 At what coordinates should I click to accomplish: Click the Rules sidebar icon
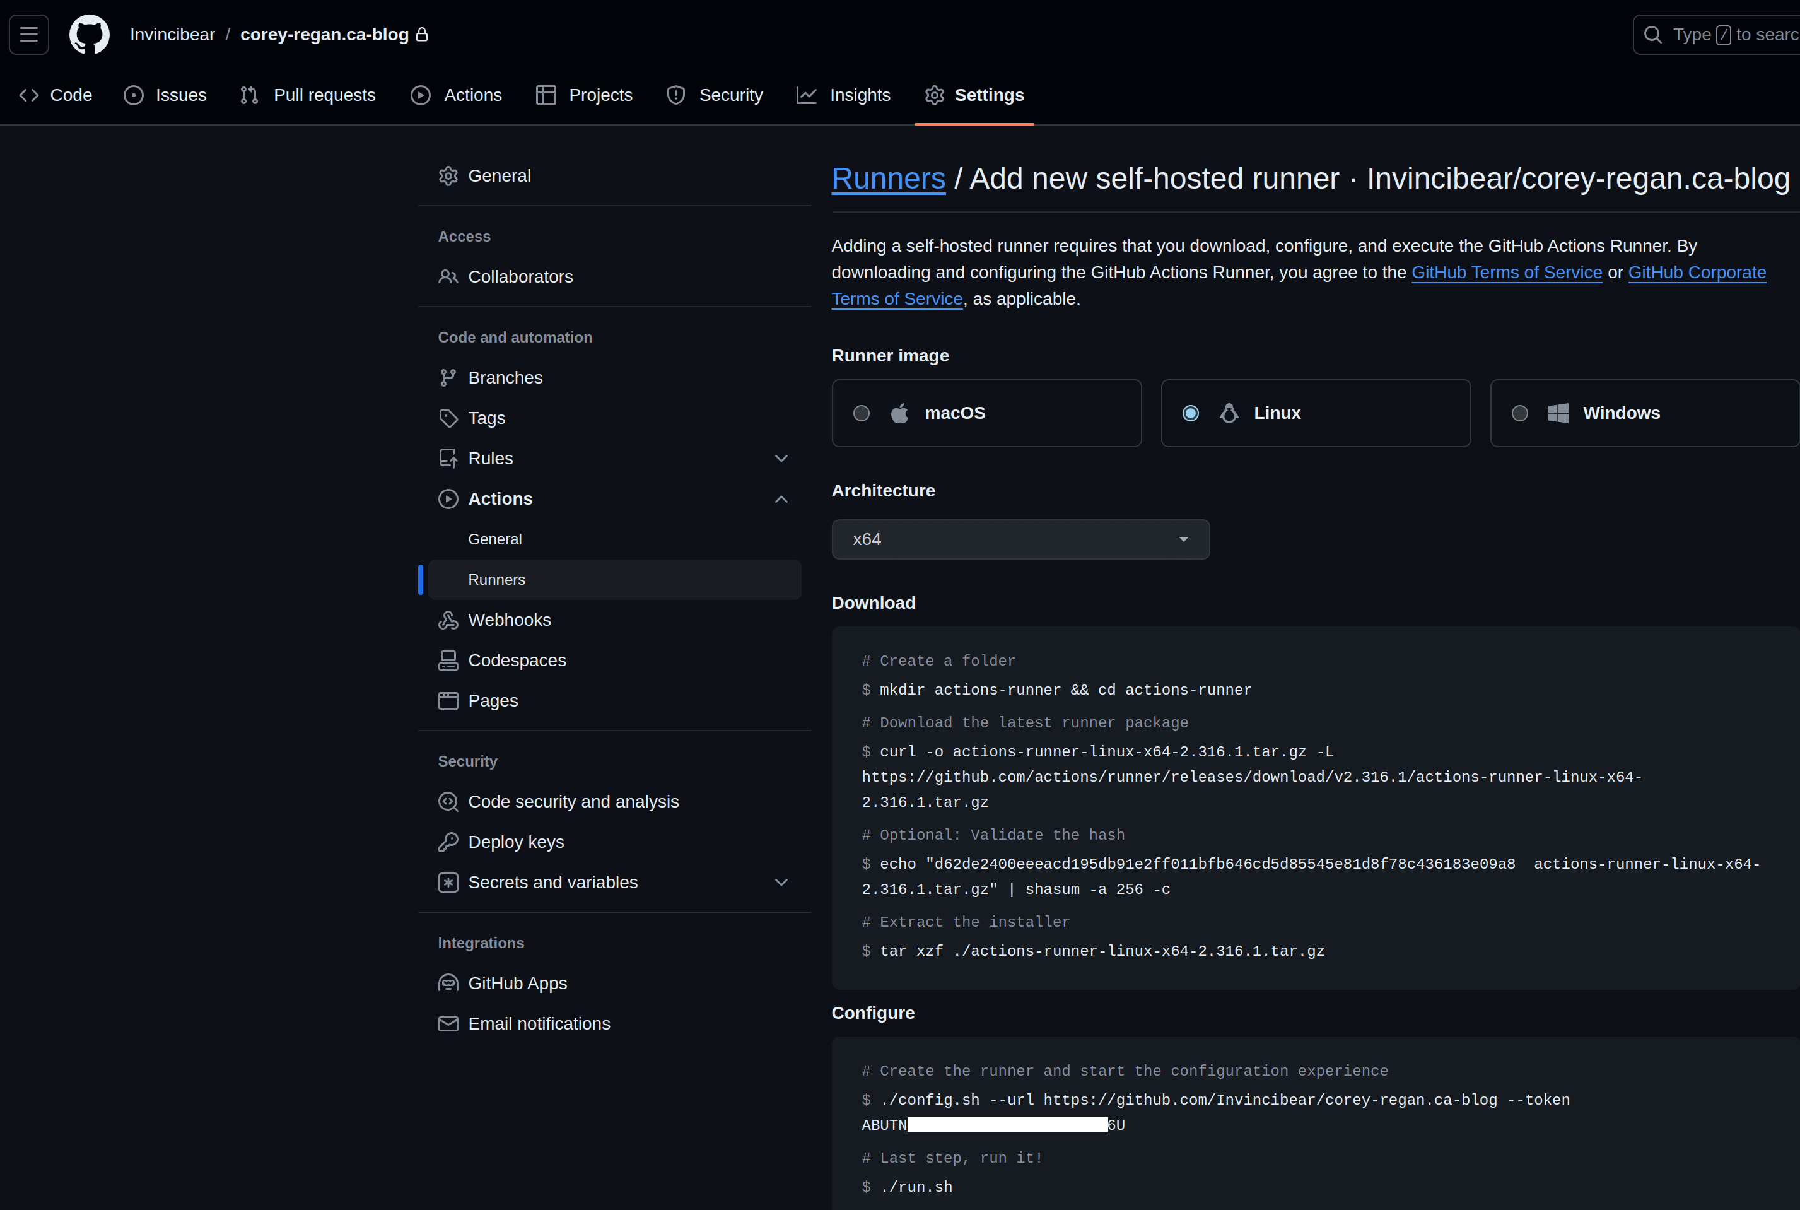pyautogui.click(x=448, y=459)
